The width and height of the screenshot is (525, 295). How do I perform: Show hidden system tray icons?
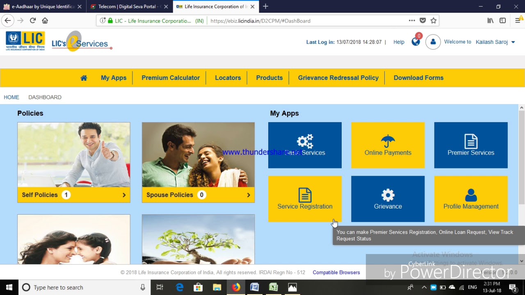coord(424,287)
